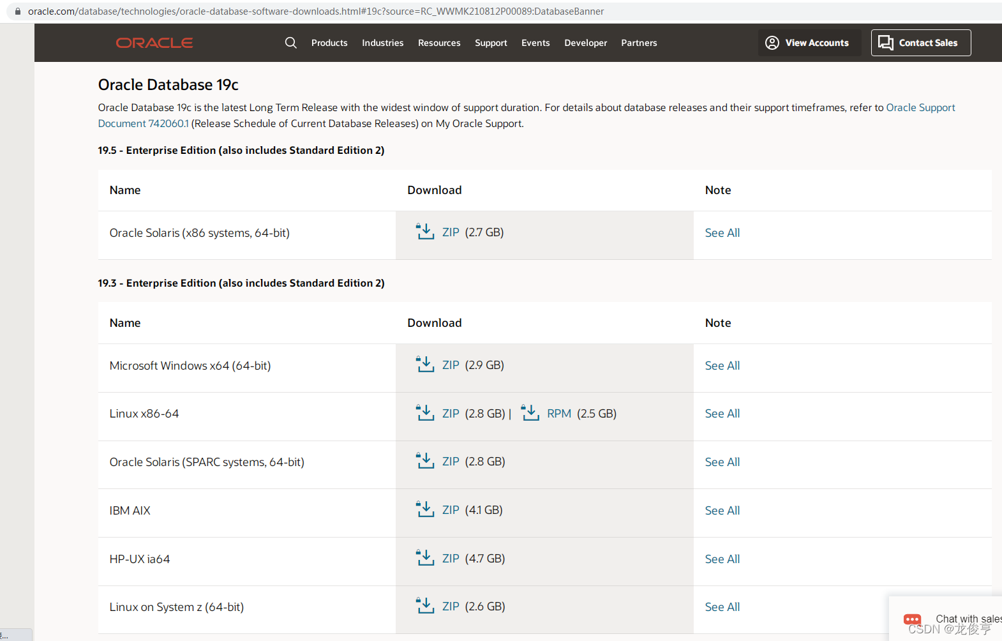The width and height of the screenshot is (1002, 641).
Task: Open the Chat with sales widget
Action: (x=946, y=619)
